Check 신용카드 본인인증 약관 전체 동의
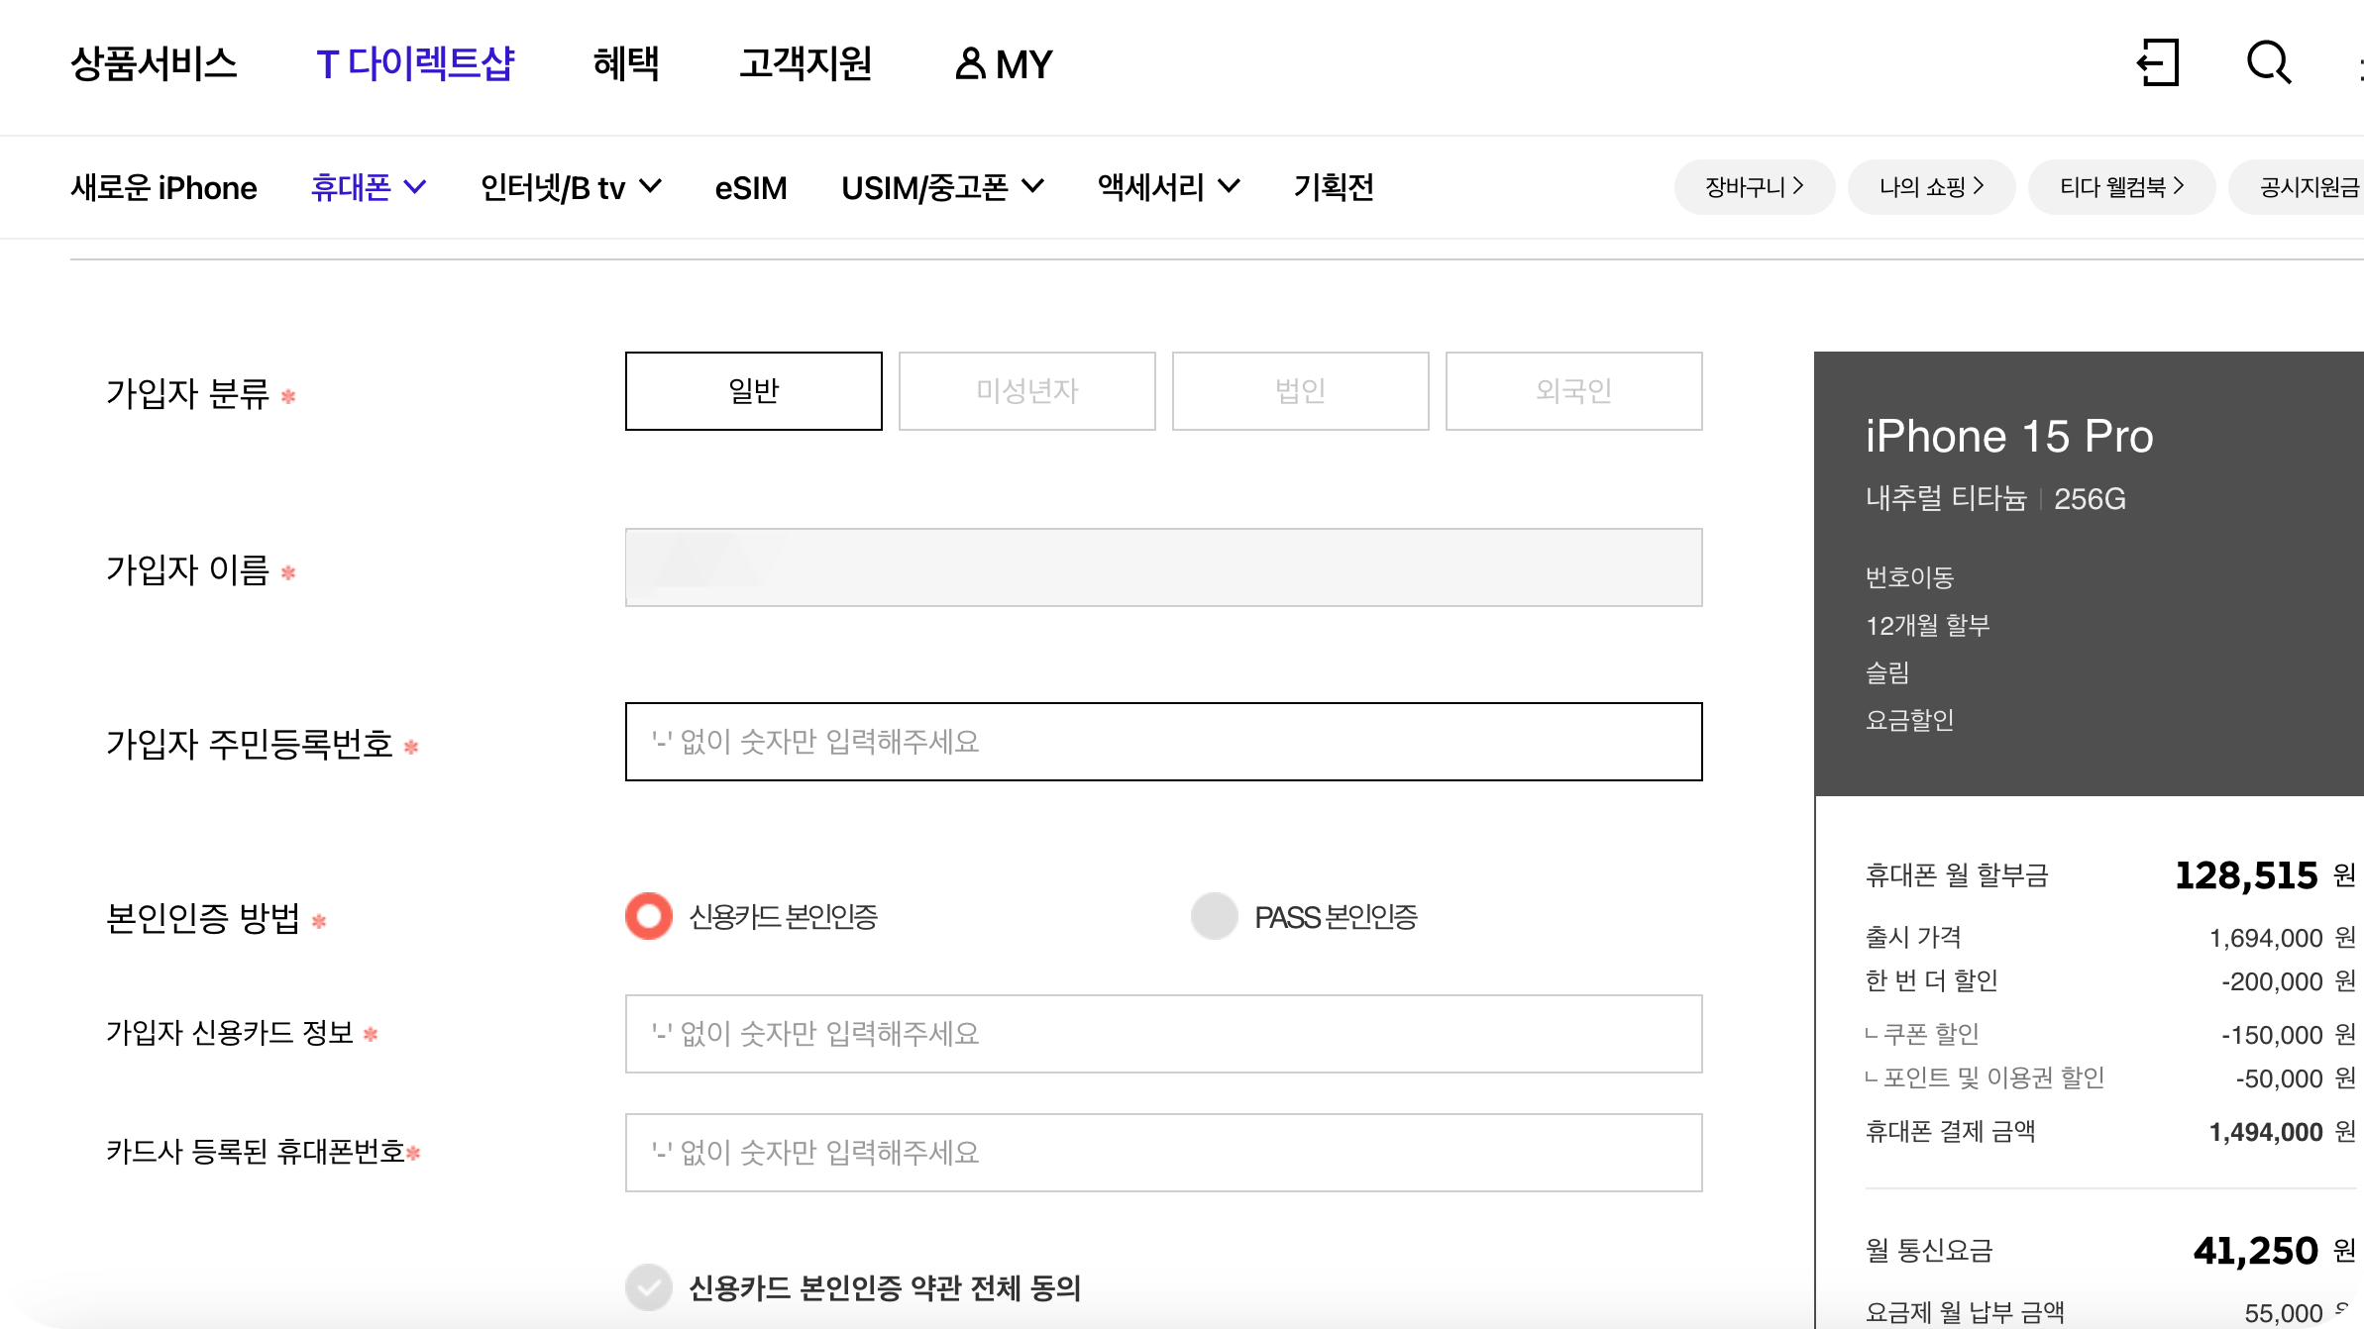Screen dimensions: 2364x1329 tap(649, 1287)
